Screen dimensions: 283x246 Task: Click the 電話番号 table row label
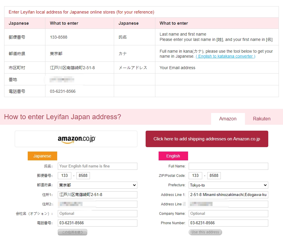(x=17, y=92)
